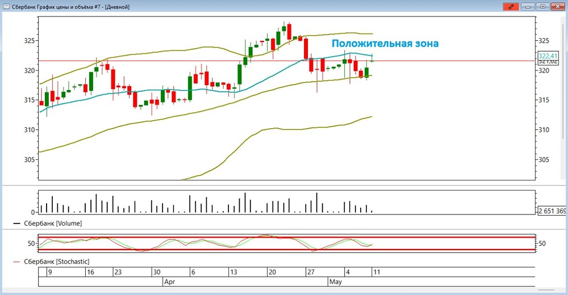Screen dimensions: 568x295
Task: Select the 'Сбербанк [Volume]' legend label
Action: [53, 224]
